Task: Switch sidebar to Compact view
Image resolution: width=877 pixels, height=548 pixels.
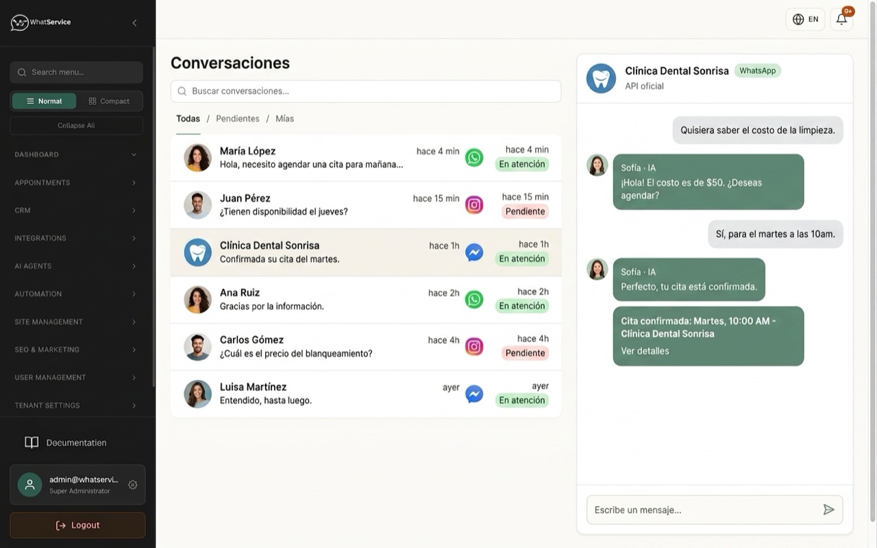Action: (109, 101)
